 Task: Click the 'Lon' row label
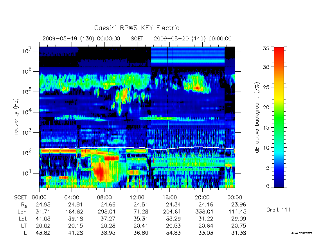tap(22, 211)
